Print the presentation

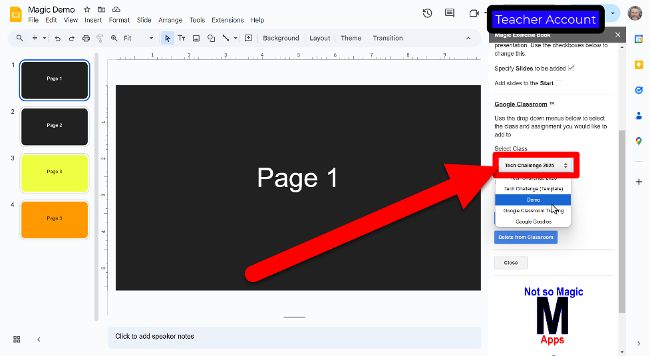click(x=86, y=38)
